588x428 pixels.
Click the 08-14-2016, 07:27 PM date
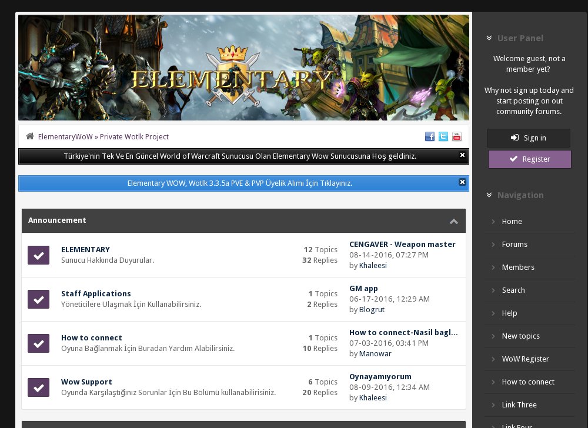coord(389,255)
